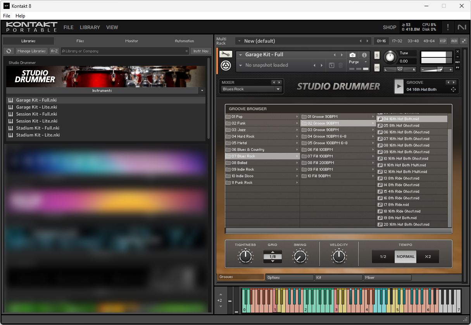Image resolution: width=471 pixels, height=325 pixels.
Task: Select previous mixer preset arrow
Action: (x=274, y=82)
